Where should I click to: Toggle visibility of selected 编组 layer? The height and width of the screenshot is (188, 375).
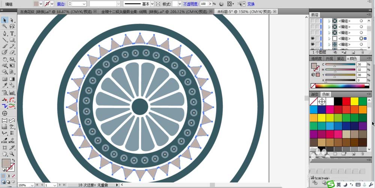[312, 39]
